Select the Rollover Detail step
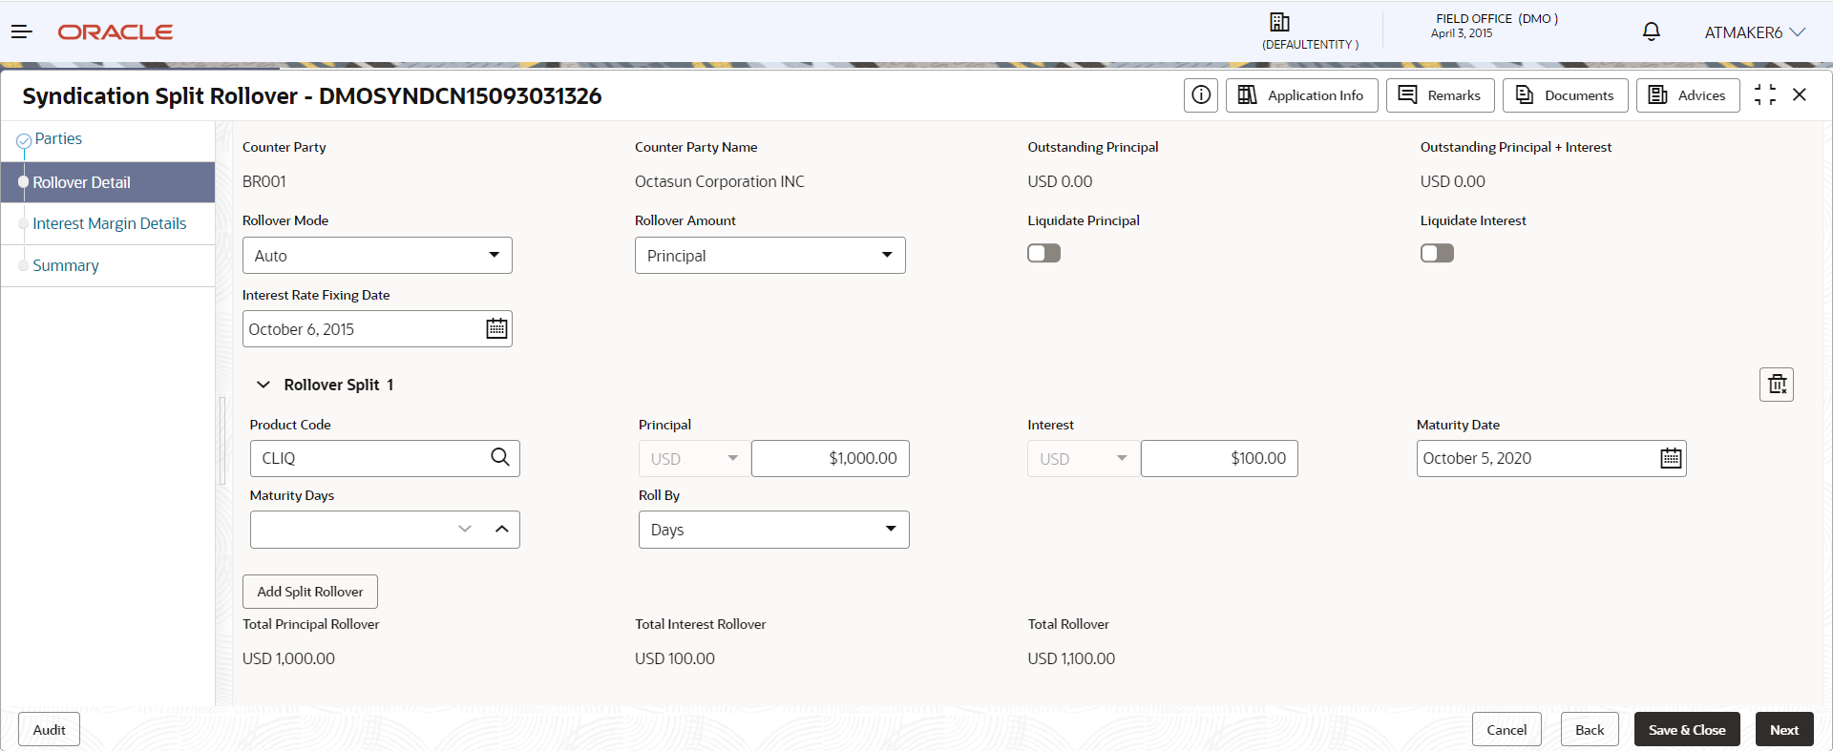This screenshot has height=751, width=1833. pos(107,182)
